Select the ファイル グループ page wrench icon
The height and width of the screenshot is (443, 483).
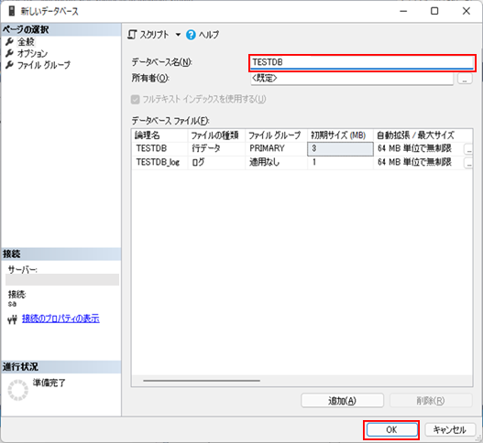(9, 65)
